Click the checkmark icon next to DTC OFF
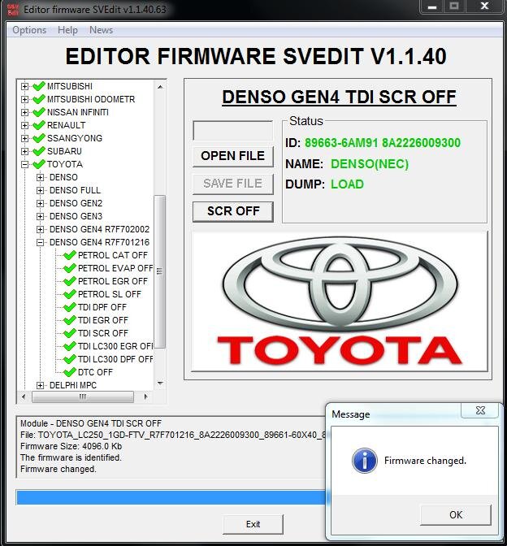Image resolution: width=507 pixels, height=546 pixels. click(70, 372)
